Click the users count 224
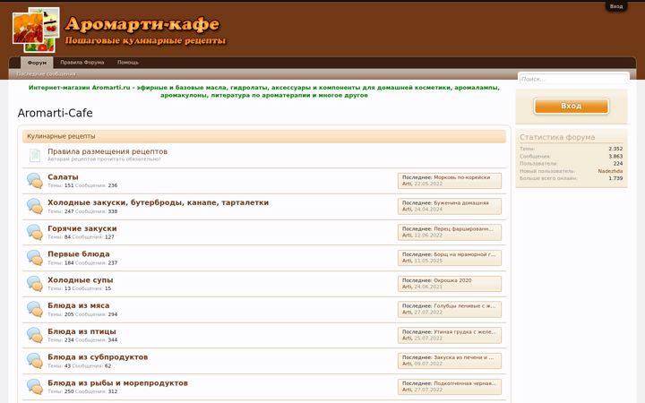Viewport: 645px width, 403px height. pos(618,164)
